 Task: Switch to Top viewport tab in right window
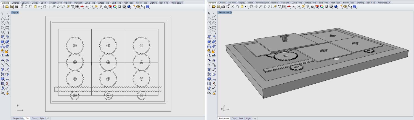pos(234,118)
